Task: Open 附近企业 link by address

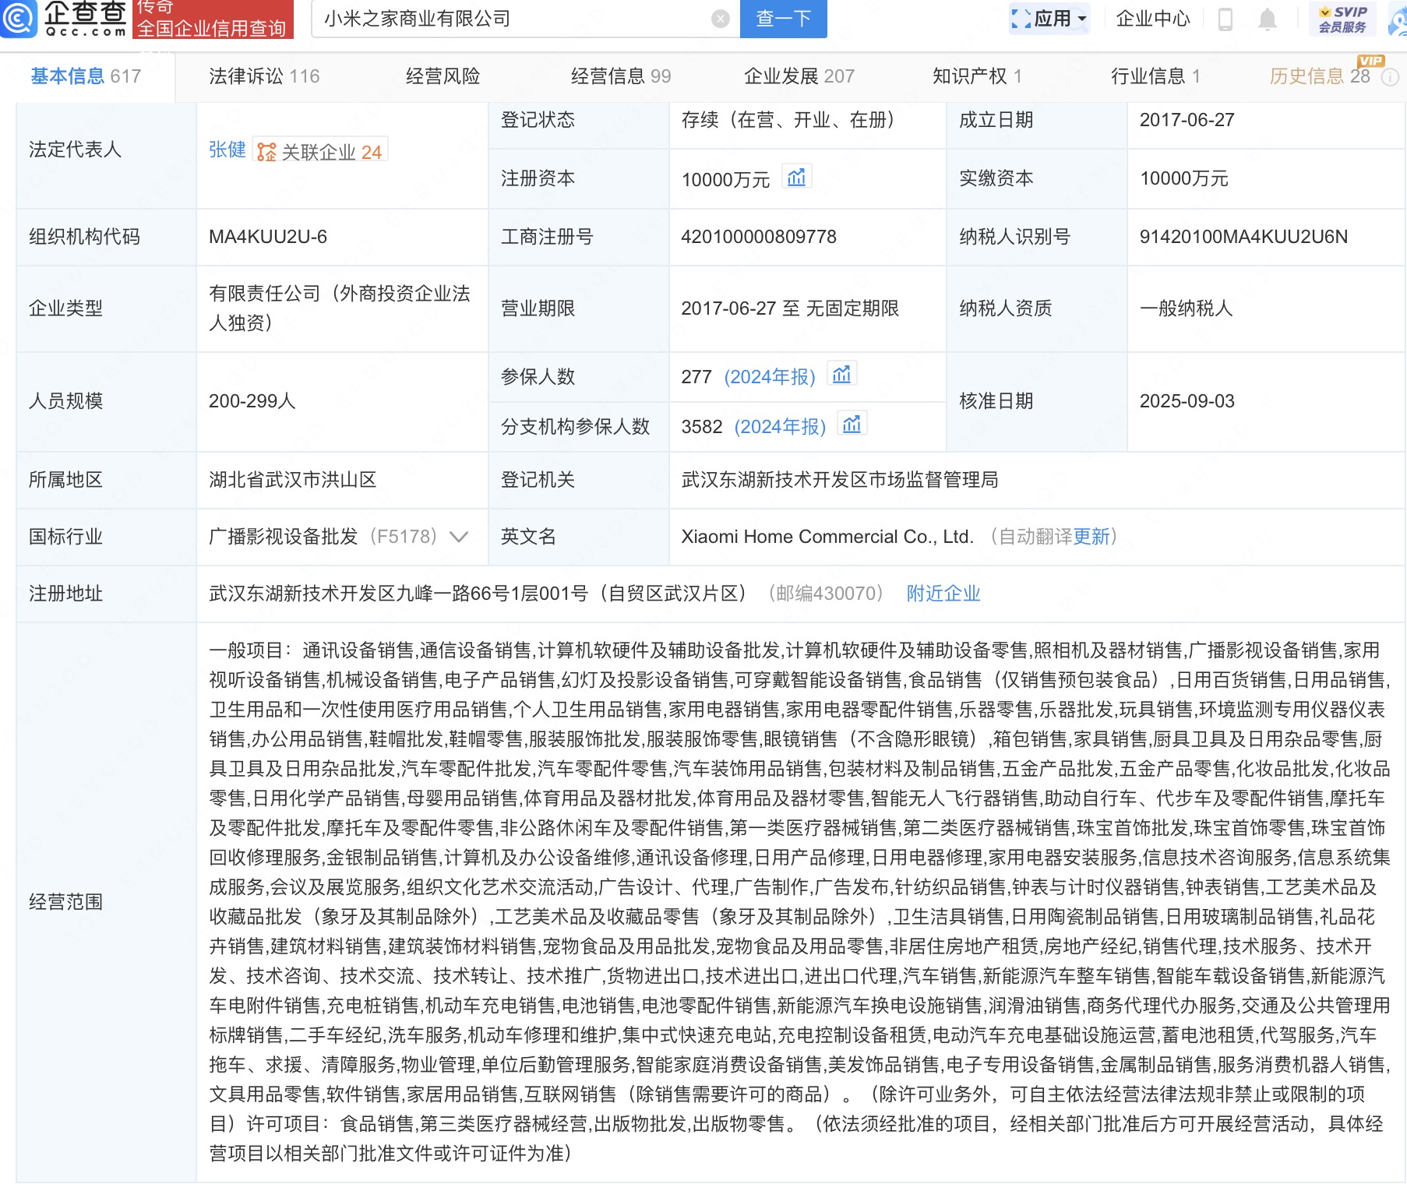Action: point(943,594)
